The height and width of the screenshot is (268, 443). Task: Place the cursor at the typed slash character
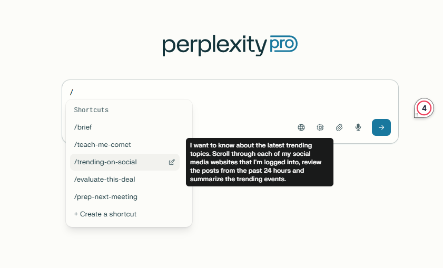[x=72, y=92]
